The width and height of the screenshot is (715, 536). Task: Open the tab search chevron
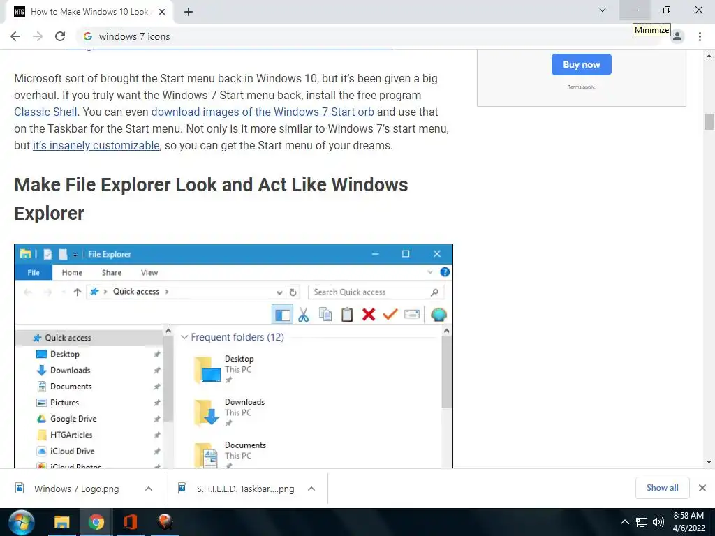click(603, 10)
